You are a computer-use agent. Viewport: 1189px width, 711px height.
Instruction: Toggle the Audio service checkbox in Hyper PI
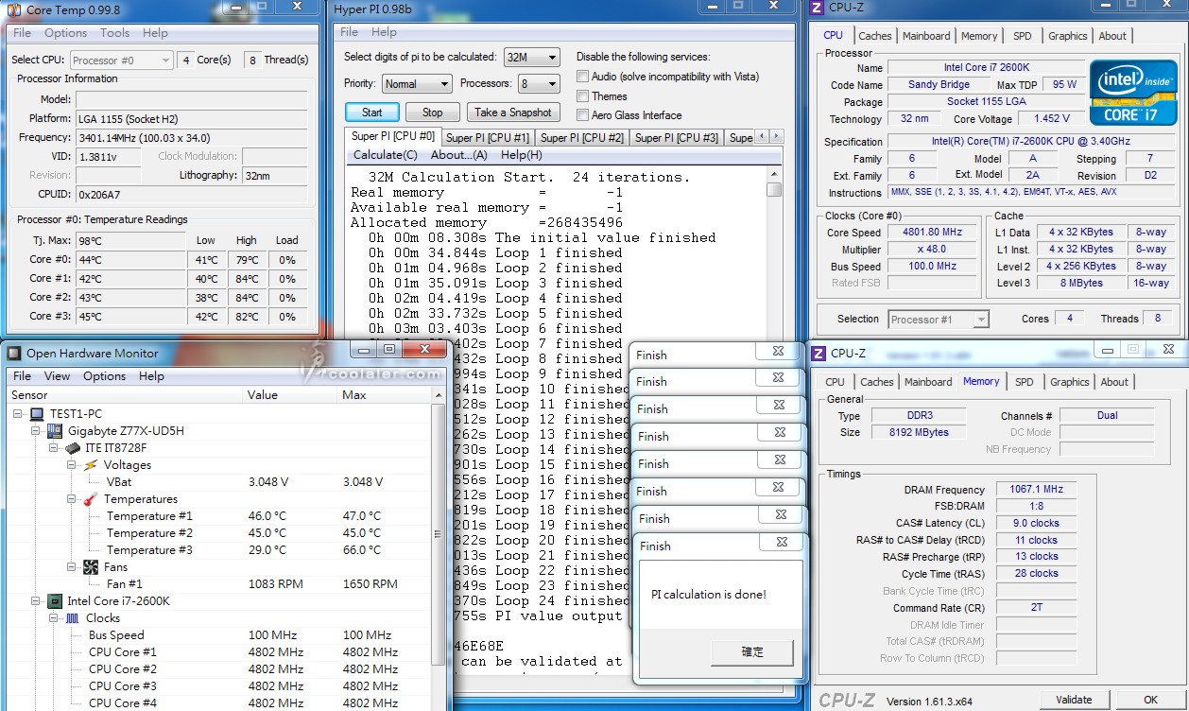[x=583, y=77]
